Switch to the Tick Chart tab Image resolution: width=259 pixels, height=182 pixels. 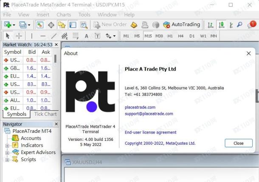pyautogui.click(x=45, y=114)
